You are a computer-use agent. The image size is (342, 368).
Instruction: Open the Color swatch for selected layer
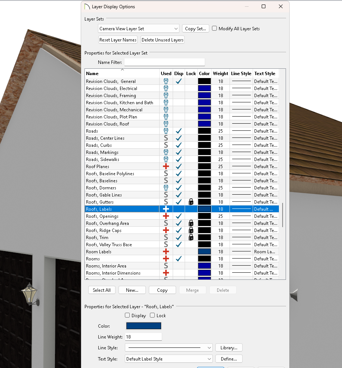144,326
